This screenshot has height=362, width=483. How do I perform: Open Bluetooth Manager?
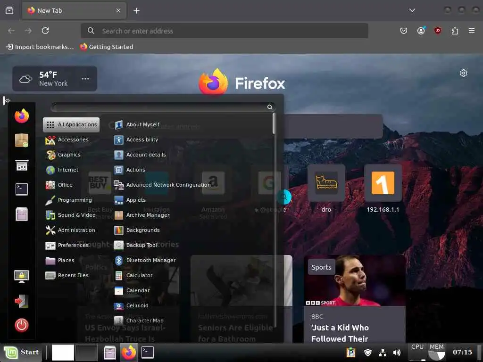pyautogui.click(x=145, y=260)
